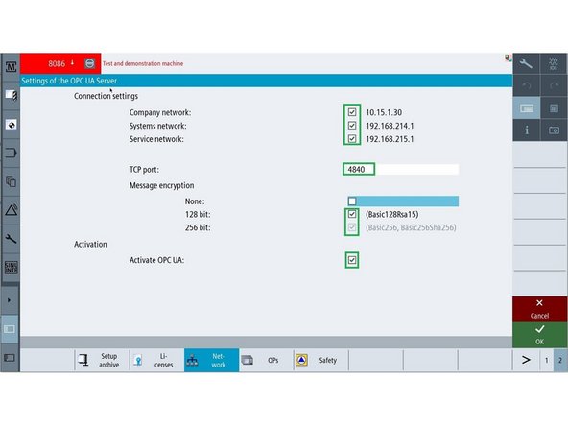Toggle the 128 bit encryption checkbox
This screenshot has height=426, width=568.
click(x=352, y=214)
